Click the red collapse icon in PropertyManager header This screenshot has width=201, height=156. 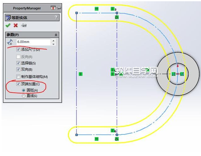53,8
